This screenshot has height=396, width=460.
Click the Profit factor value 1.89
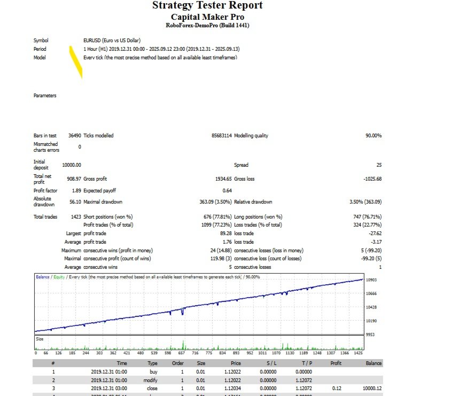[x=76, y=190]
